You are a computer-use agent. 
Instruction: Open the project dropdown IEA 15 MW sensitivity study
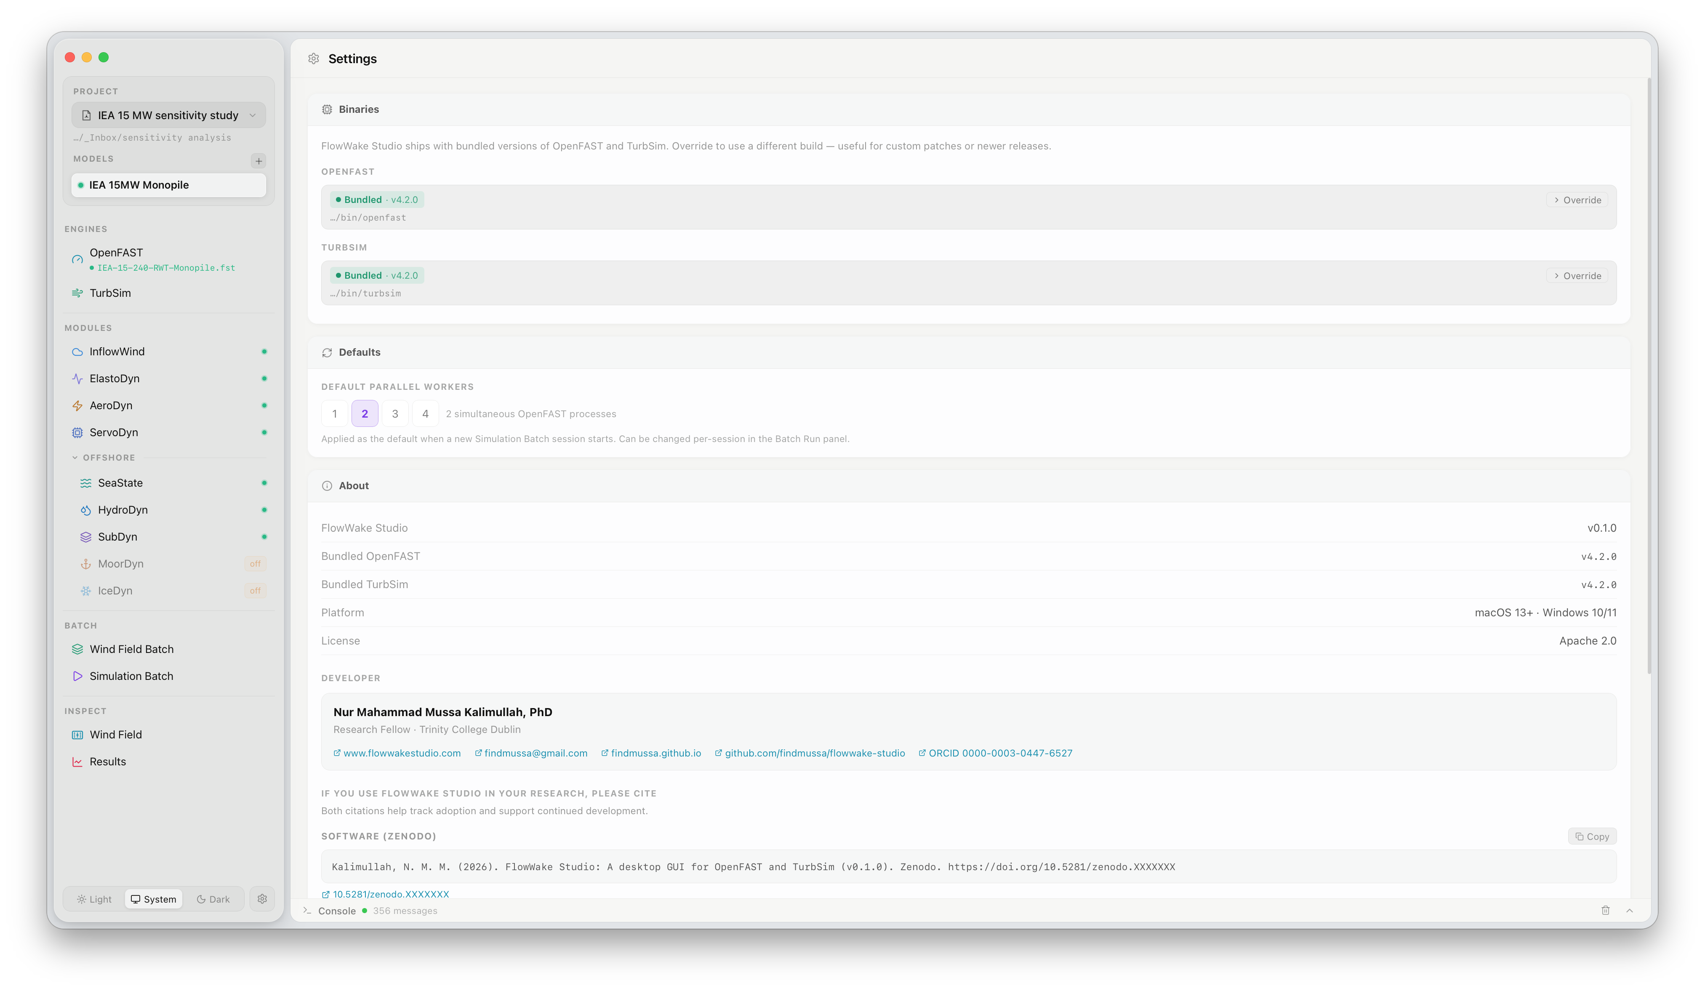click(x=168, y=116)
